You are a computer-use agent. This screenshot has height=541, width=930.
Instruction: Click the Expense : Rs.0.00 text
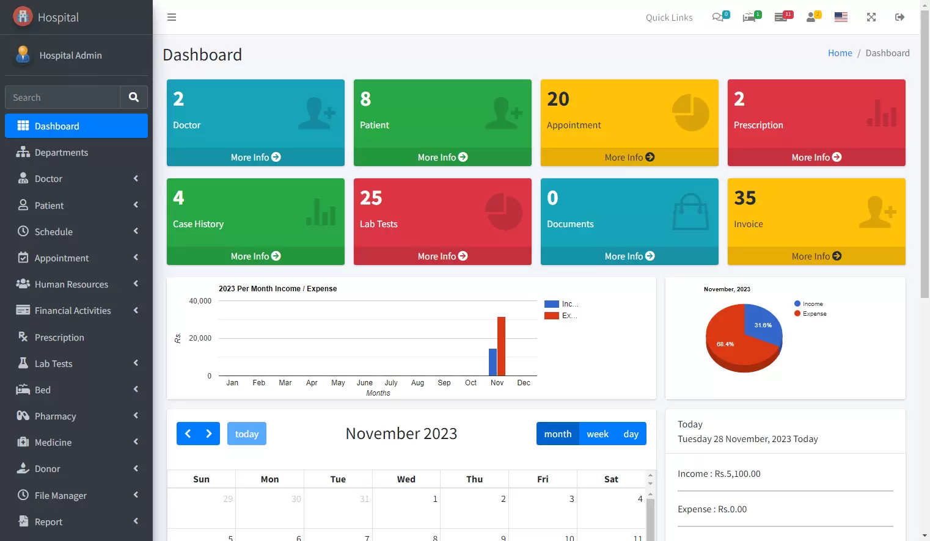[712, 509]
